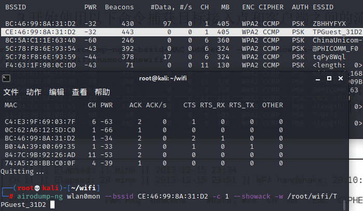The height and width of the screenshot is (211, 363).
Task: Click MAC B0:4A:39:00:69:35
Action: pyautogui.click(x=40, y=147)
